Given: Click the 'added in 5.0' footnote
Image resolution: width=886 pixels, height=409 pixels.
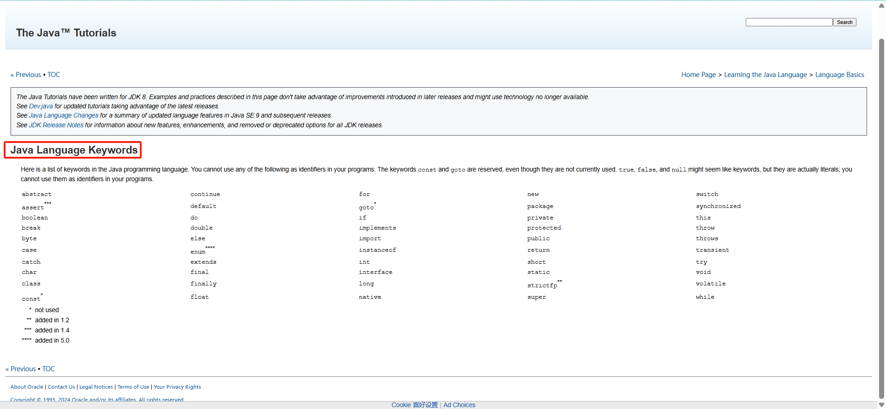Looking at the screenshot, I should [x=52, y=340].
